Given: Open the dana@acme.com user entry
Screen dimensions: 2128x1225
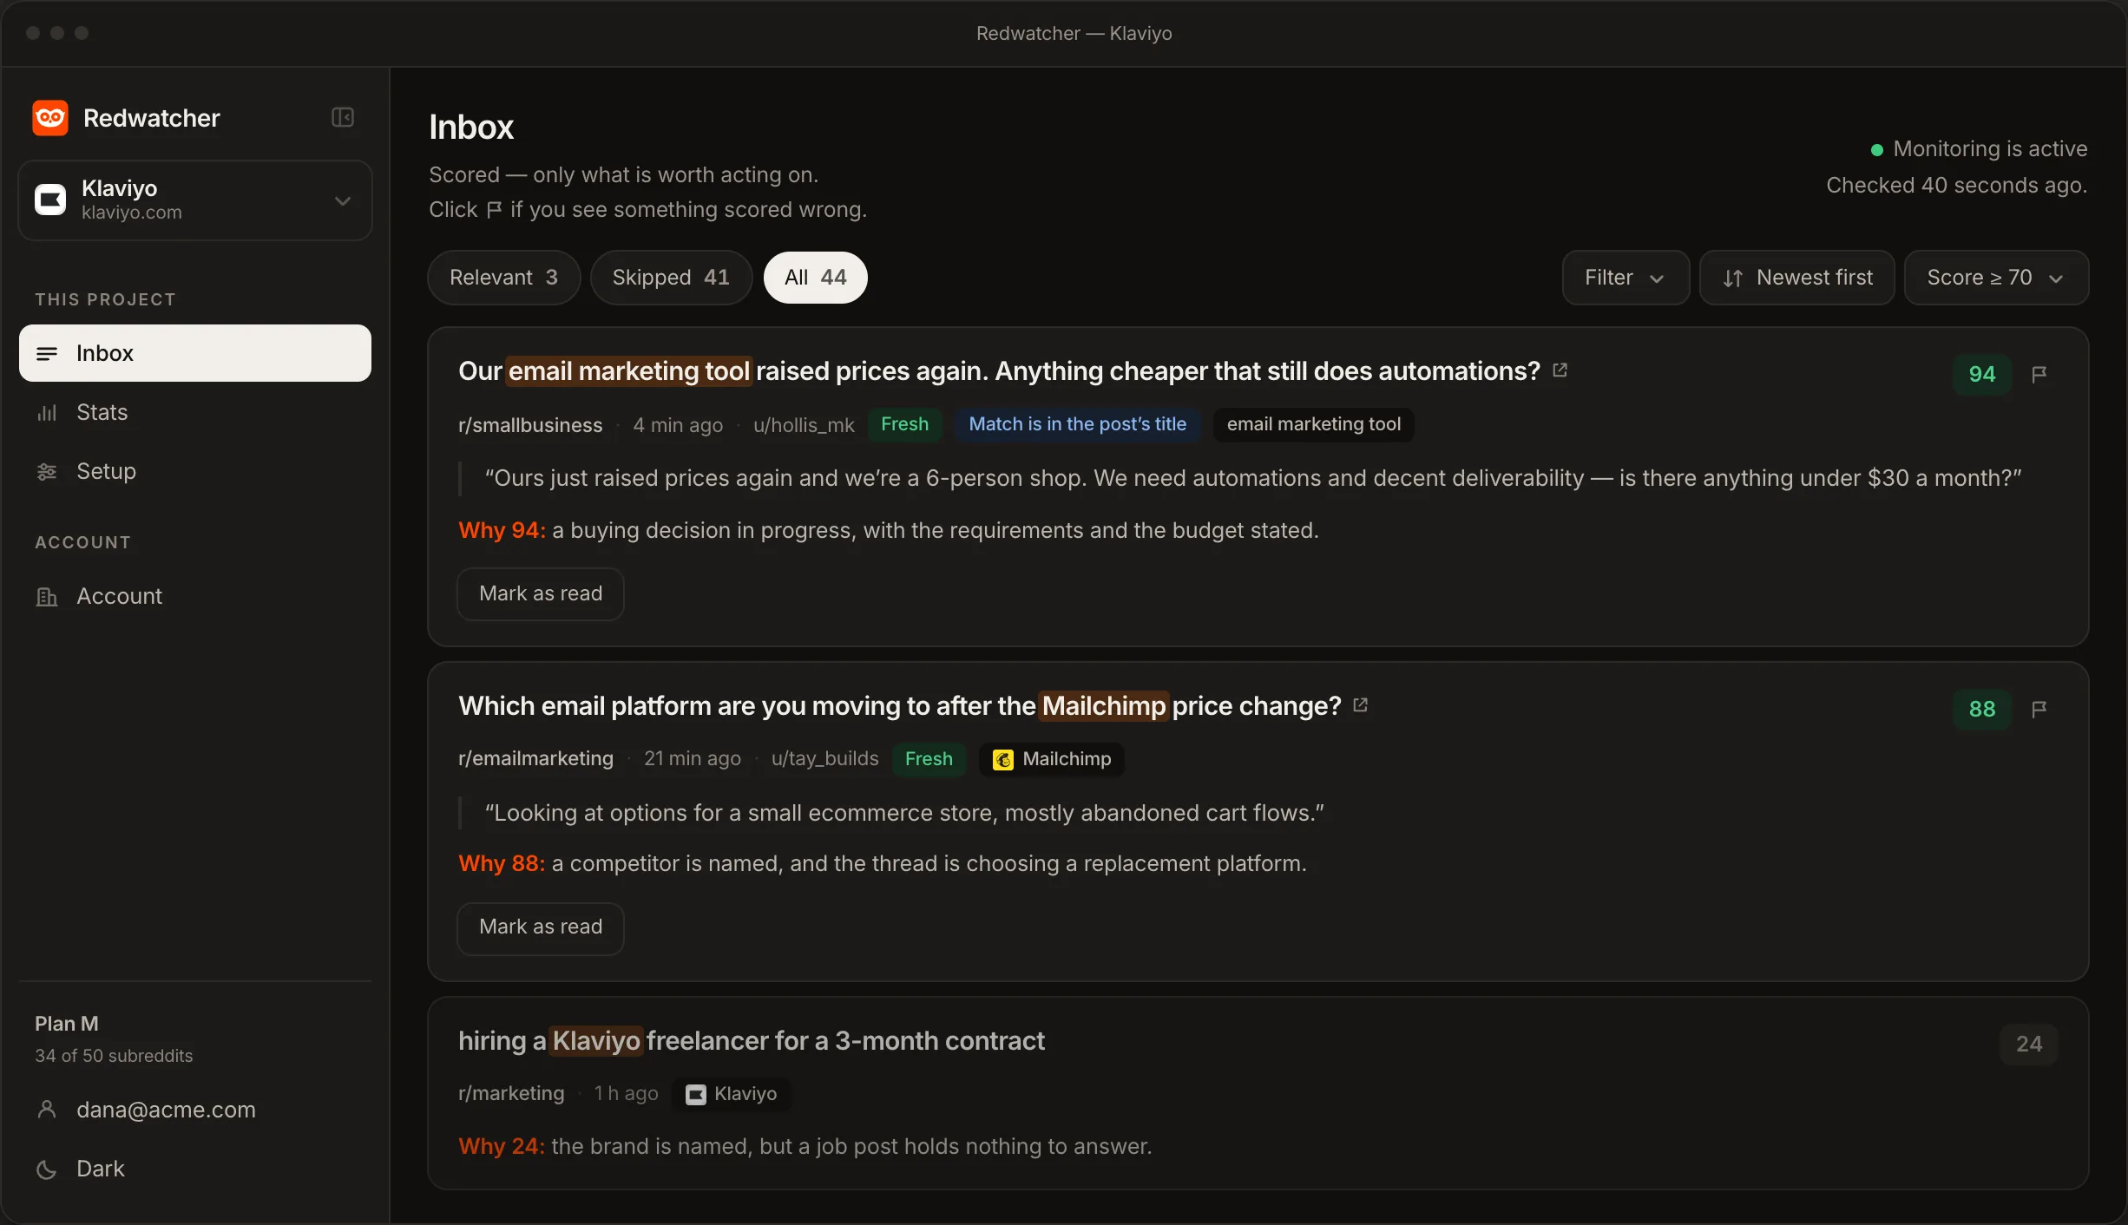Looking at the screenshot, I should click(195, 1110).
